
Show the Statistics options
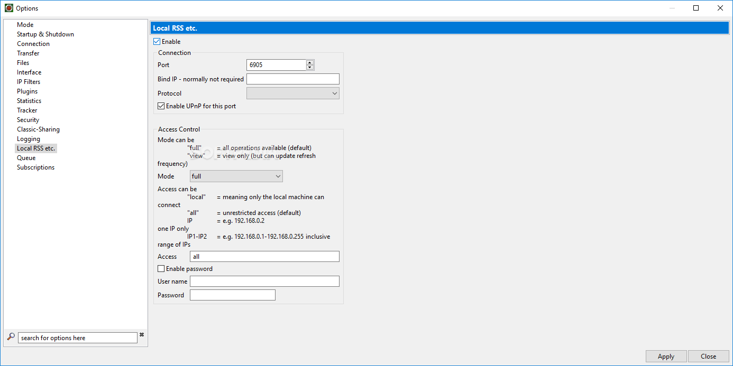tap(29, 101)
